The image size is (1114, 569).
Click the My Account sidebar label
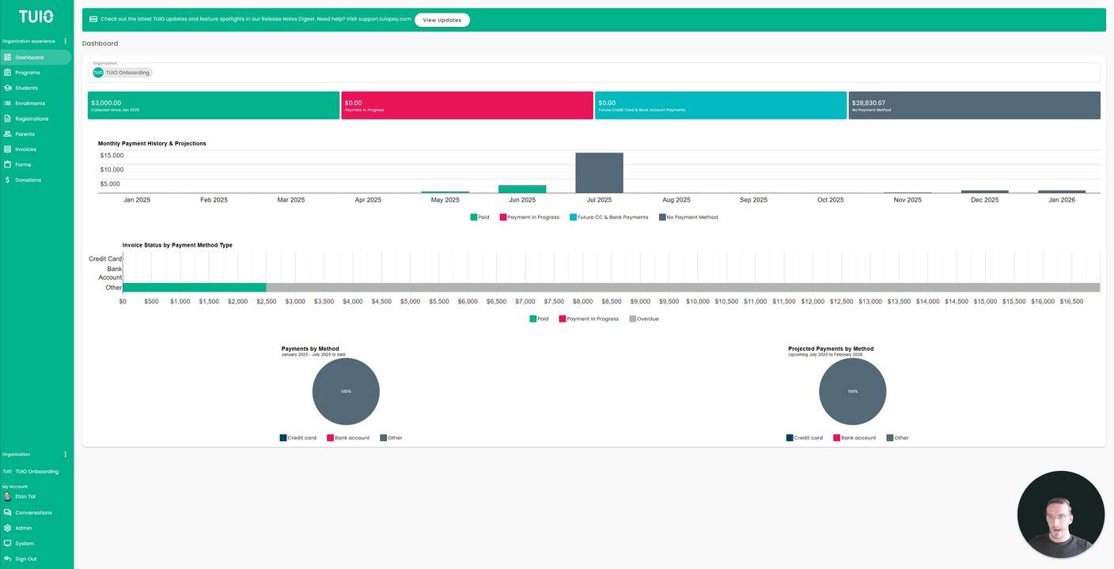coord(15,487)
